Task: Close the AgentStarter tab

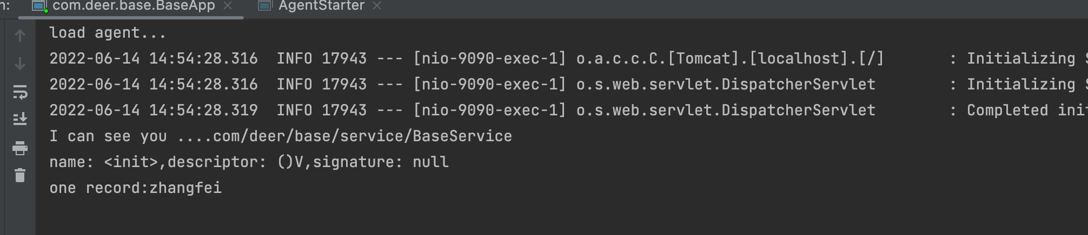Action: (x=377, y=6)
